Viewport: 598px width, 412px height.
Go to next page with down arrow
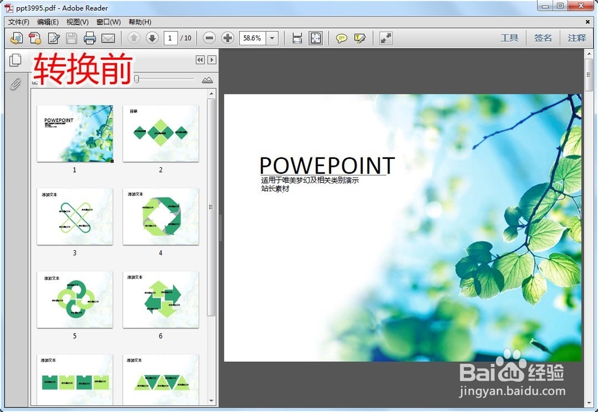coord(152,38)
